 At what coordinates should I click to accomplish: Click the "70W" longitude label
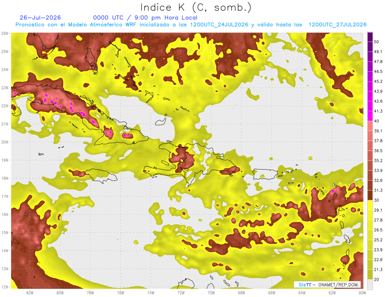(211, 293)
